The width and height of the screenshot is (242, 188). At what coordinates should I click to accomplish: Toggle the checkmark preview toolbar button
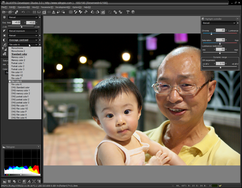pos(103,12)
